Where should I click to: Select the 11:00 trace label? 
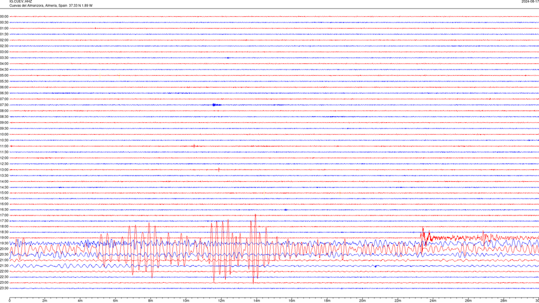point(4,146)
